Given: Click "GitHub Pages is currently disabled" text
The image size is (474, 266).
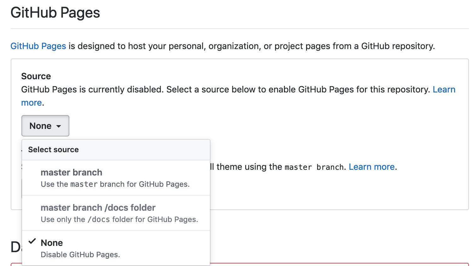Looking at the screenshot, I should [x=92, y=89].
